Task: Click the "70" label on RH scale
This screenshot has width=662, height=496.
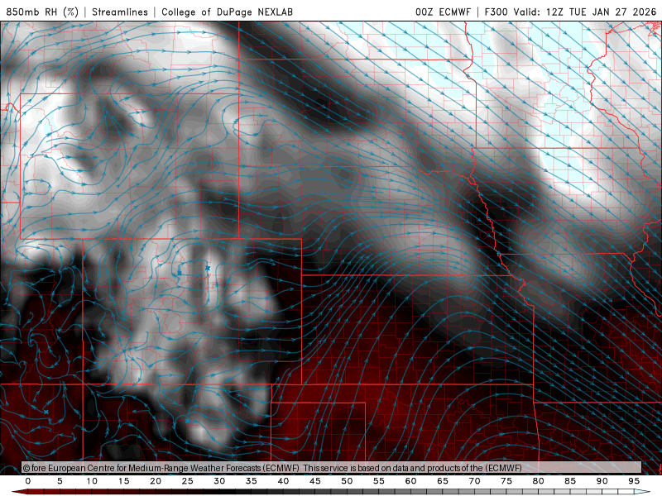Action: click(474, 481)
